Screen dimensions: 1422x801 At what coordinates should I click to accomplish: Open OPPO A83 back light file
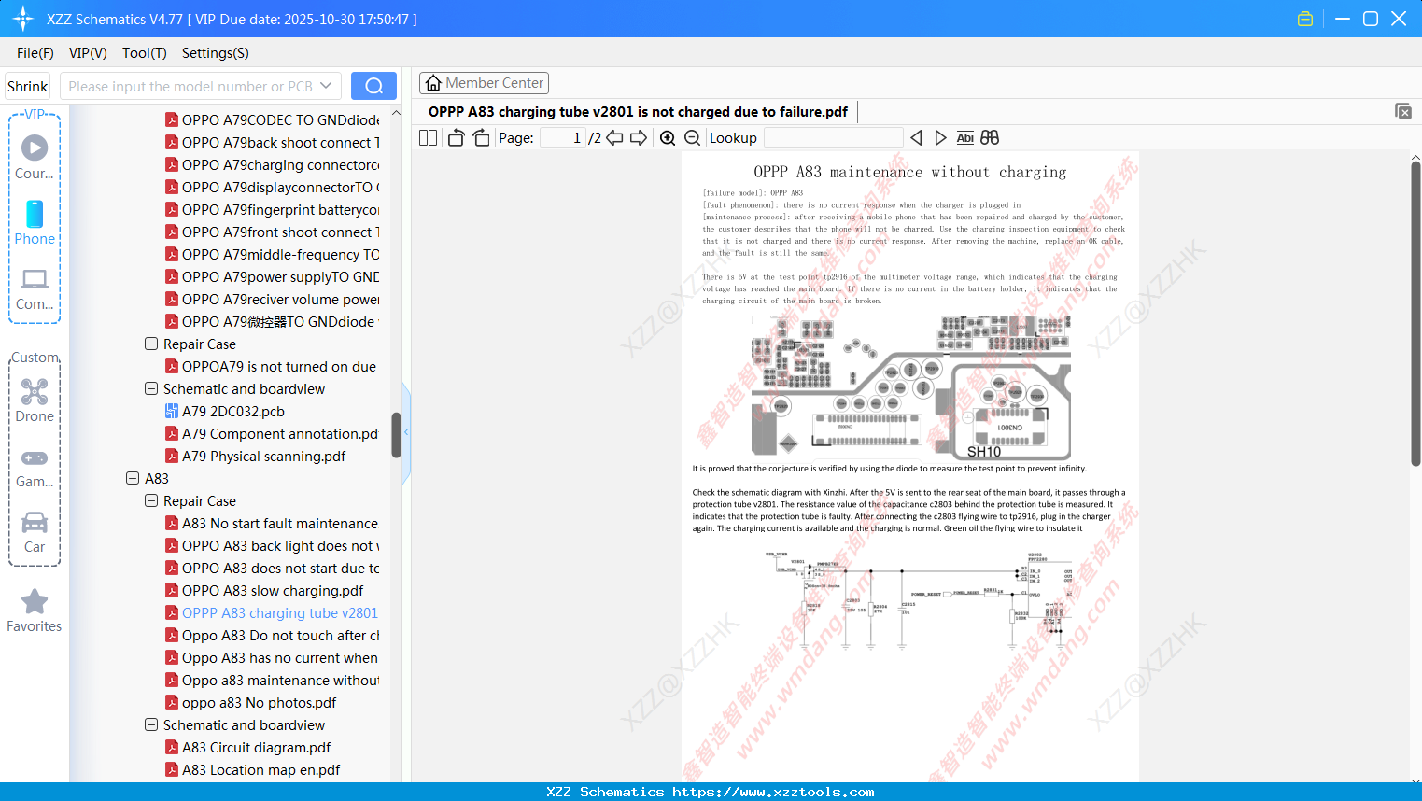(x=272, y=546)
